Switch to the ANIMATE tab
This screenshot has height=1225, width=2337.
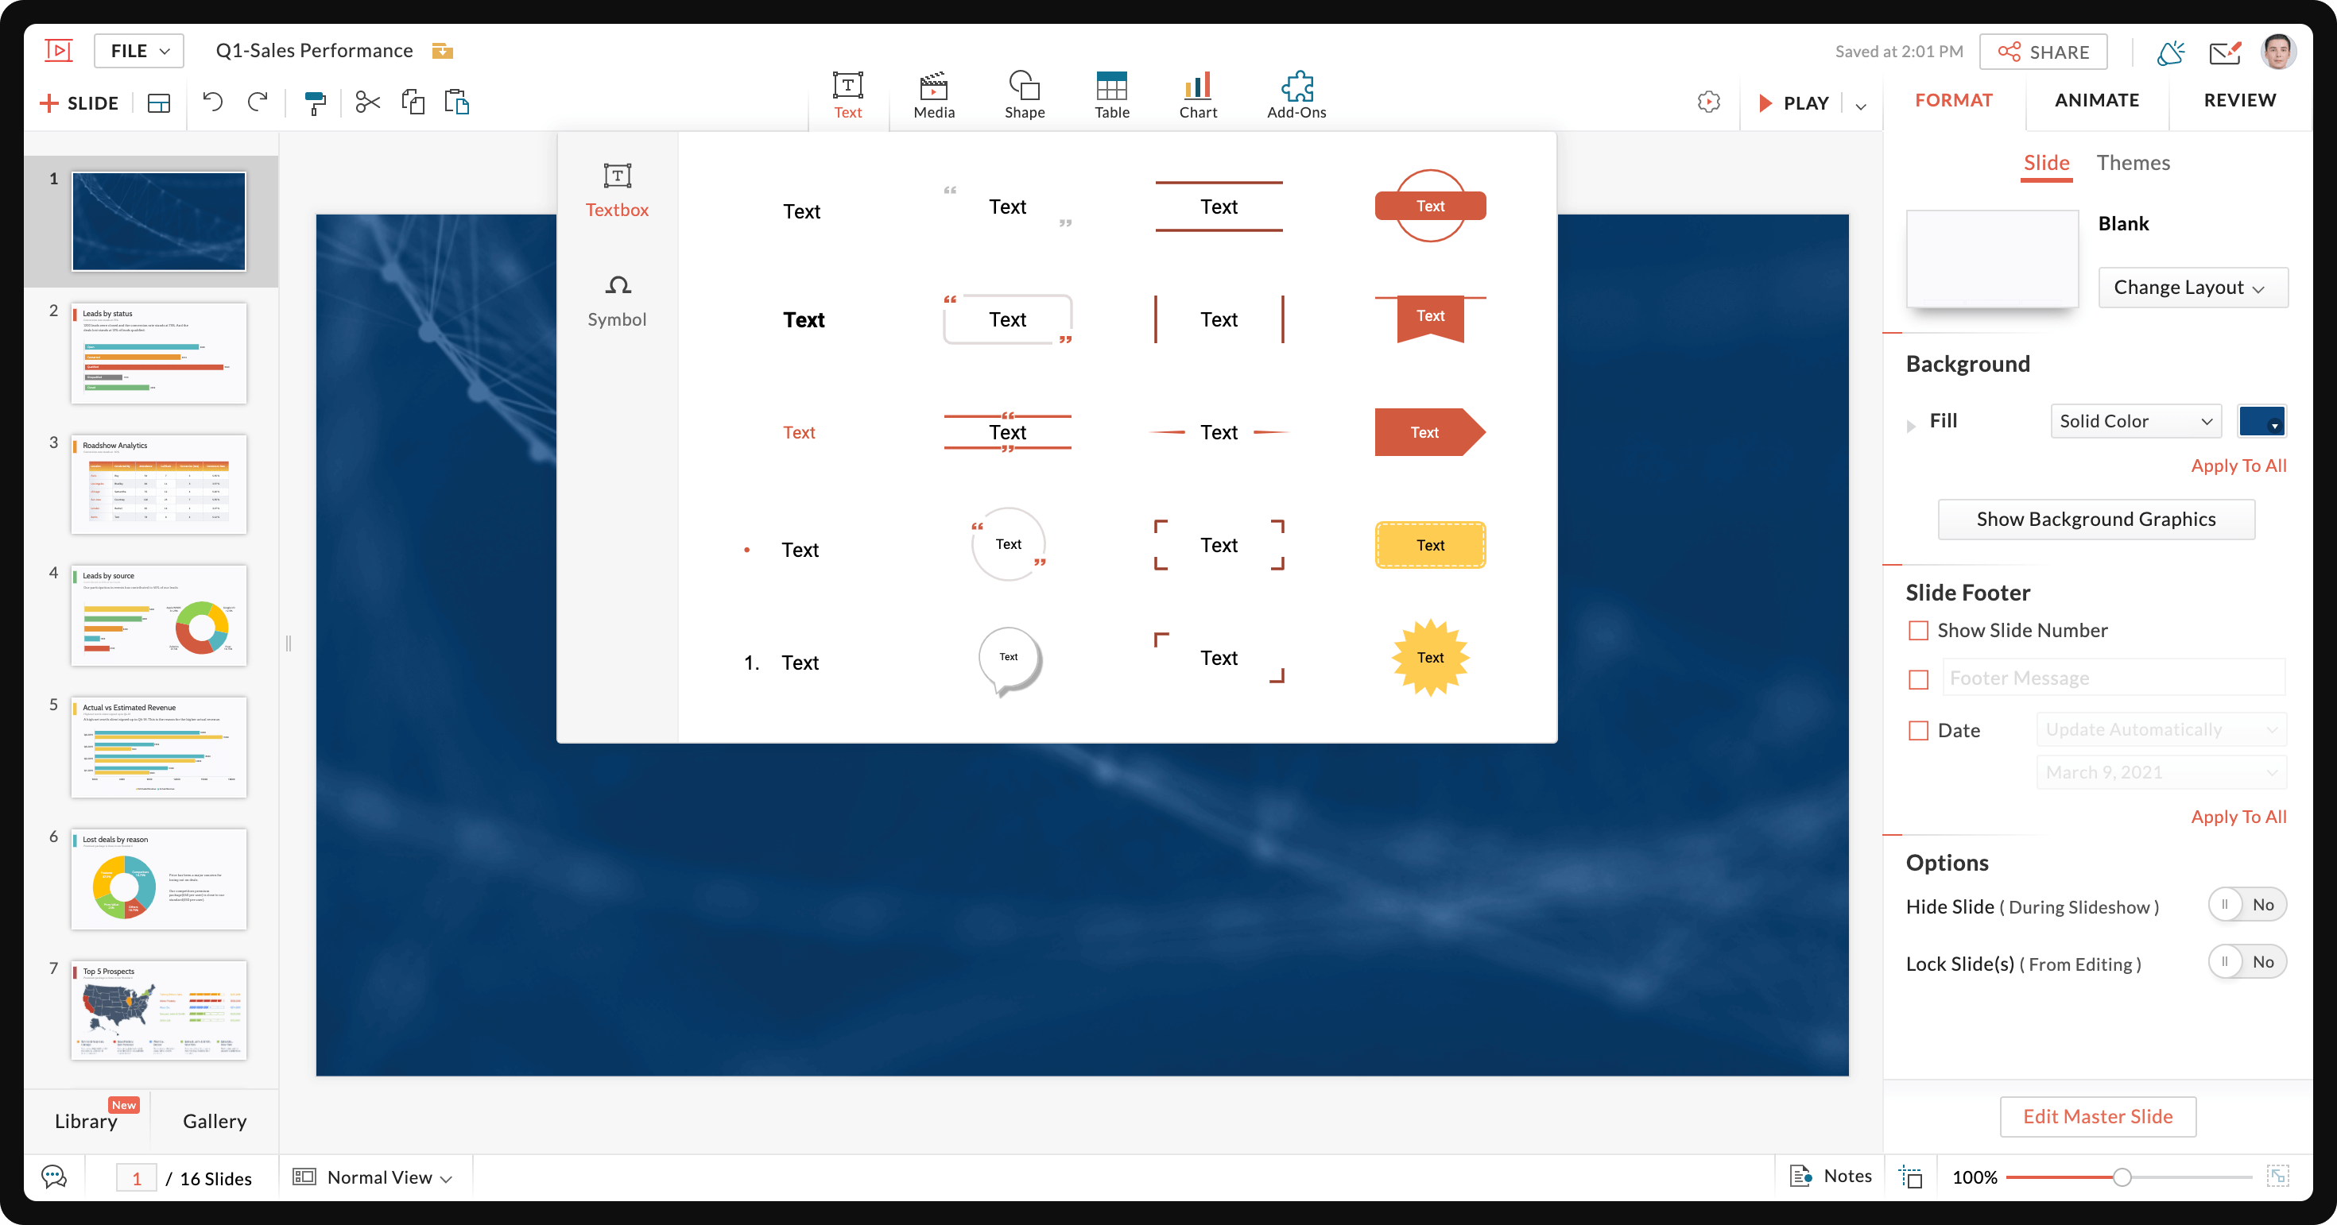(x=2097, y=100)
